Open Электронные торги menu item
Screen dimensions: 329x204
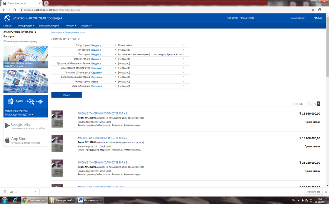tap(49, 26)
